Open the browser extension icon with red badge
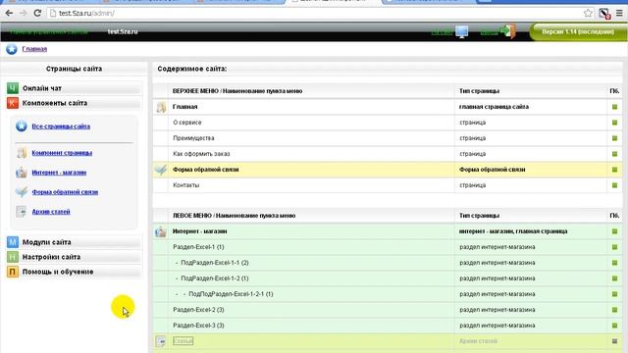 coord(604,14)
